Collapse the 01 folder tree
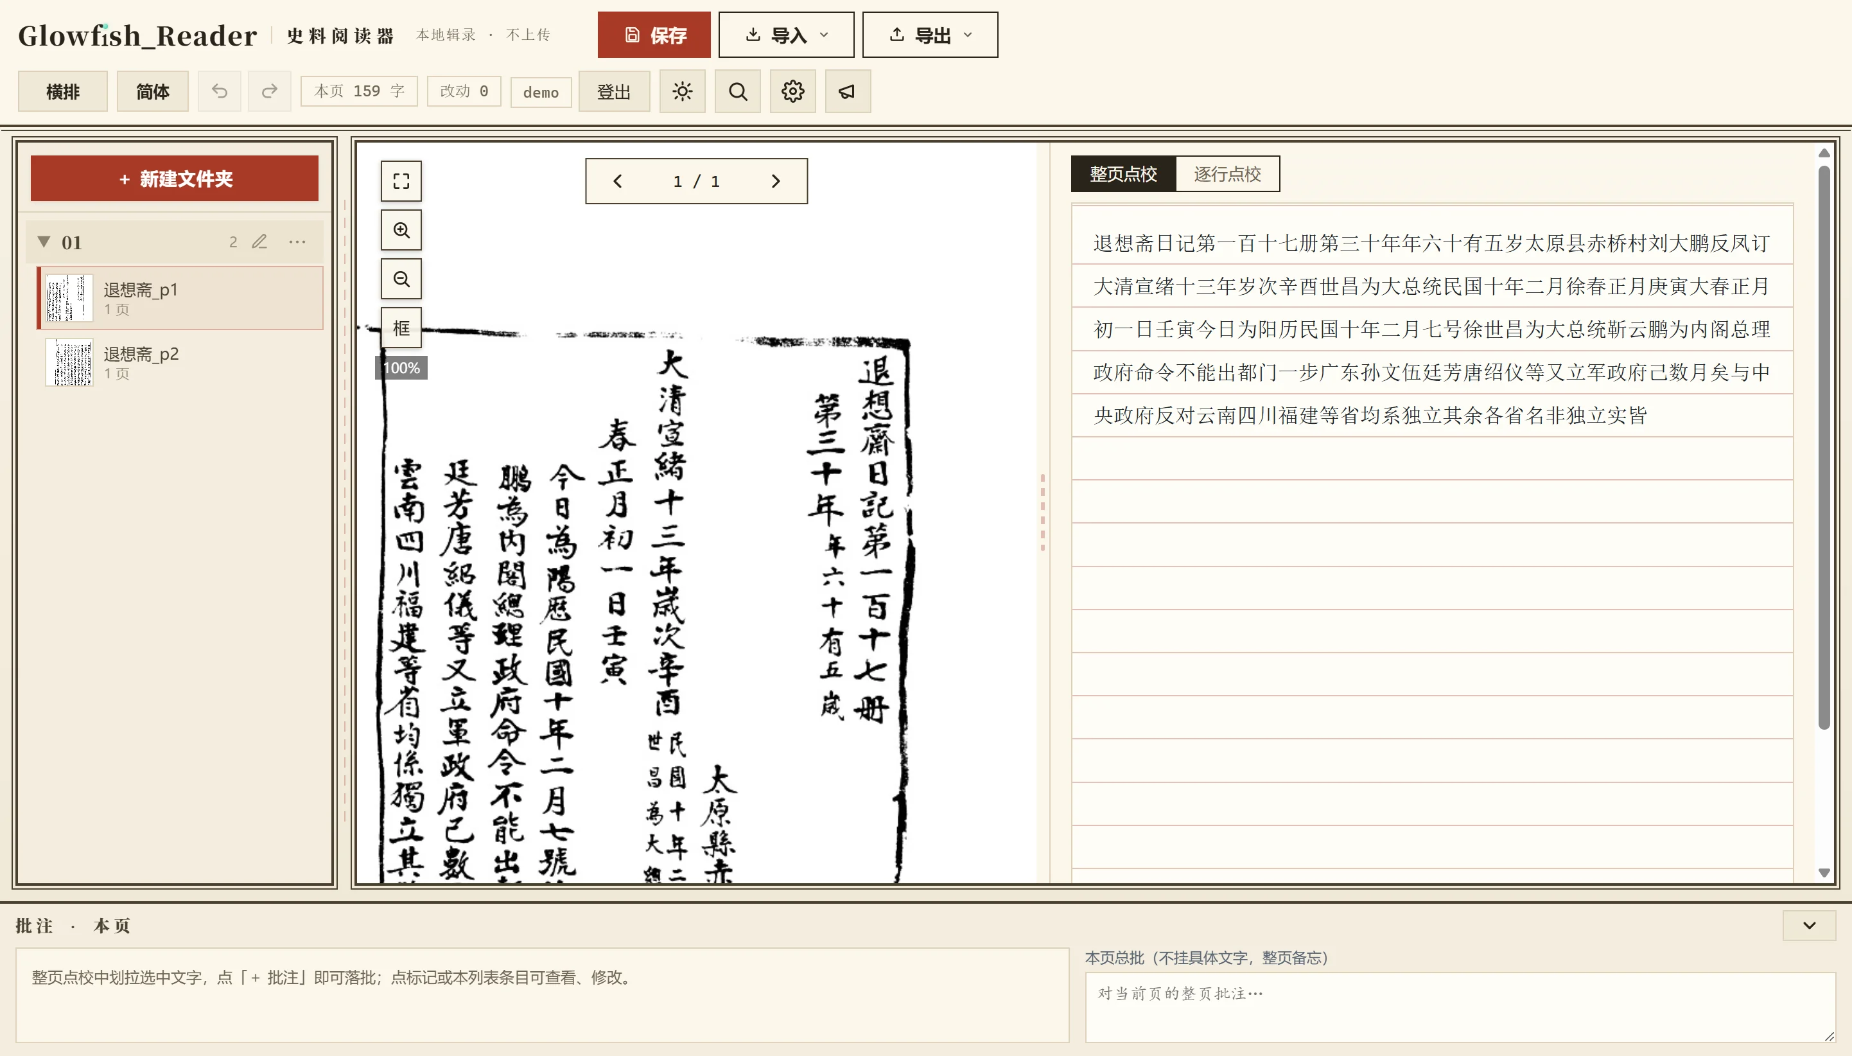This screenshot has width=1852, height=1056. coord(44,242)
